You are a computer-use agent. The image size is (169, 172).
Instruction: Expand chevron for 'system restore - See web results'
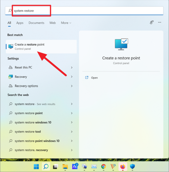click(72, 104)
